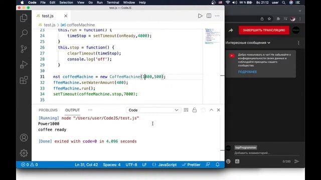The image size is (321, 180).
Task: Open editor More Actions ellipsis
Action: click(217, 16)
